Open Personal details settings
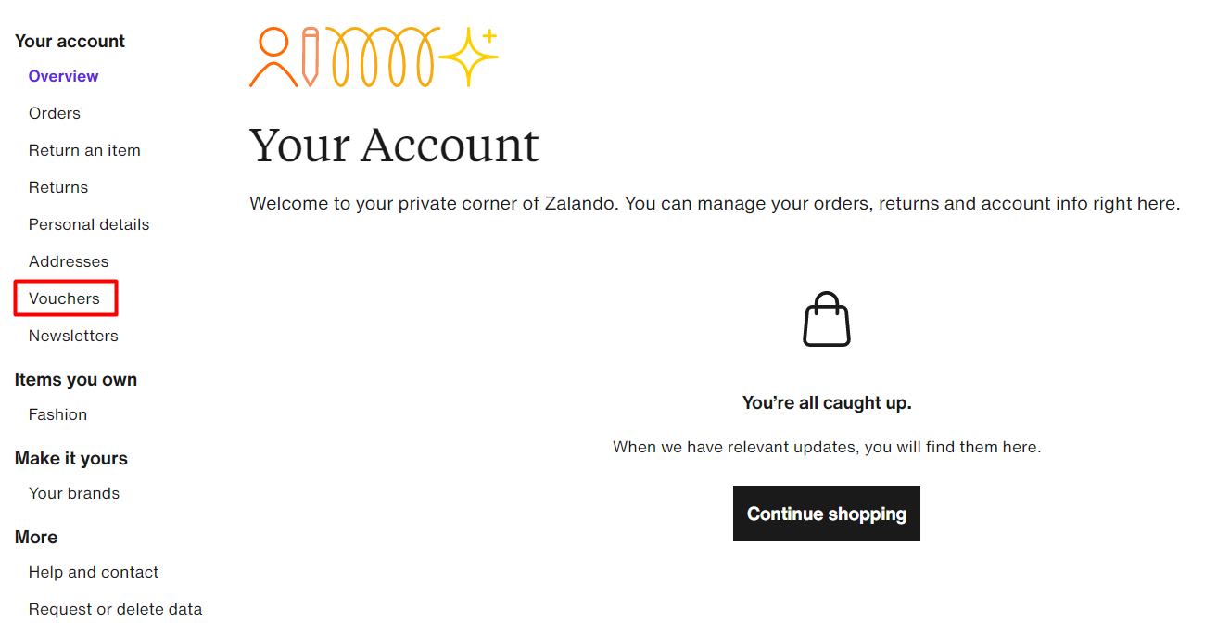Image resolution: width=1217 pixels, height=635 pixels. click(89, 224)
